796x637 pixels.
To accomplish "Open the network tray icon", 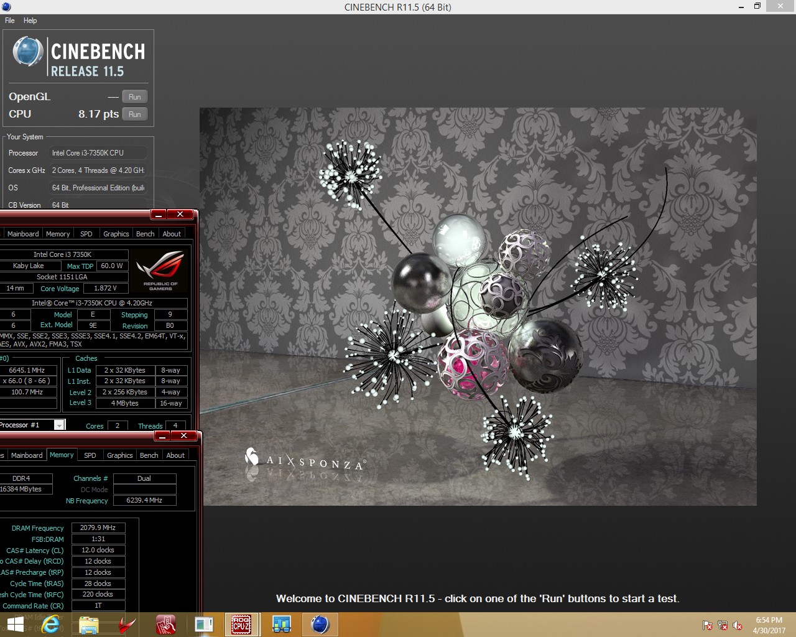I will 723,625.
